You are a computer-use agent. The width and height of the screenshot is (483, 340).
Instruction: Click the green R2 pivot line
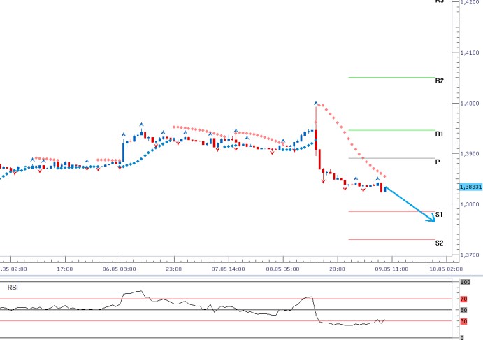click(391, 78)
